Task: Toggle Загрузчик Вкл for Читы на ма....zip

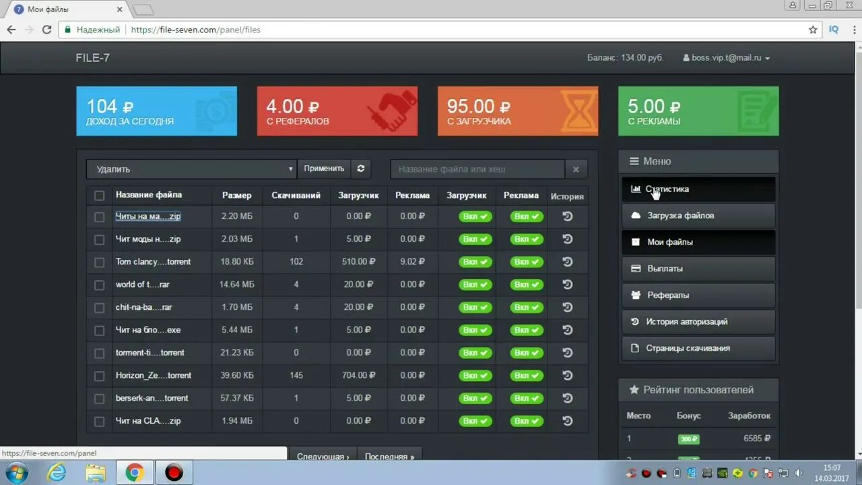Action: pos(475,216)
